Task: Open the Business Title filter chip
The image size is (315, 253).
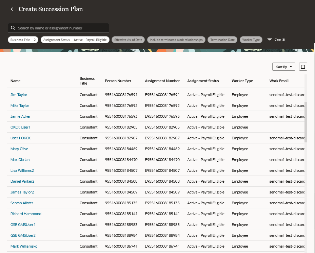Action: pos(23,40)
